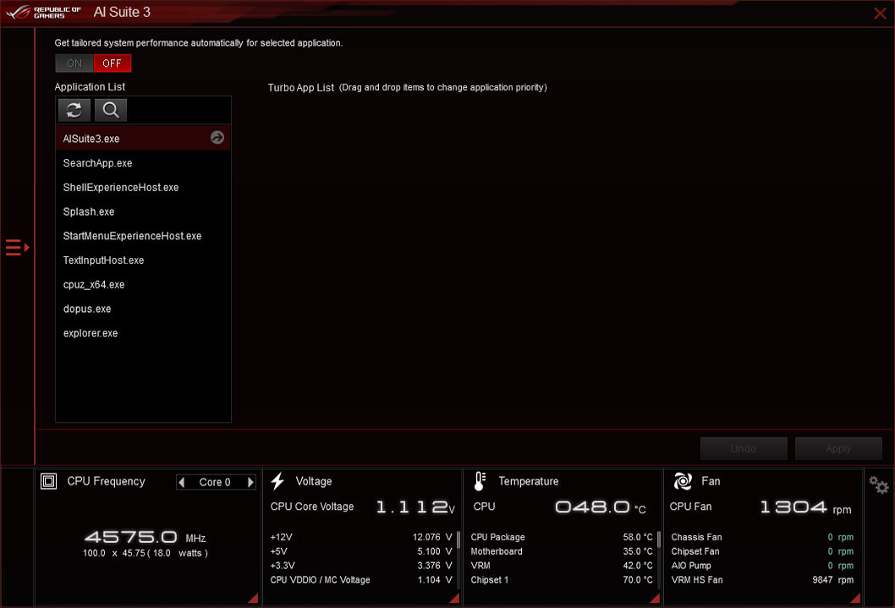Select dopus.exe in the Application List
Viewport: 895px width, 608px height.
[x=143, y=309]
